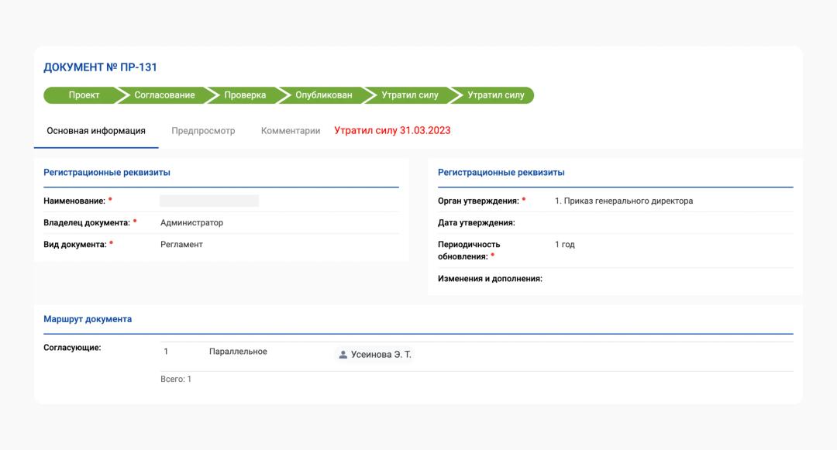Click the Опубликован workflow stage

(323, 95)
